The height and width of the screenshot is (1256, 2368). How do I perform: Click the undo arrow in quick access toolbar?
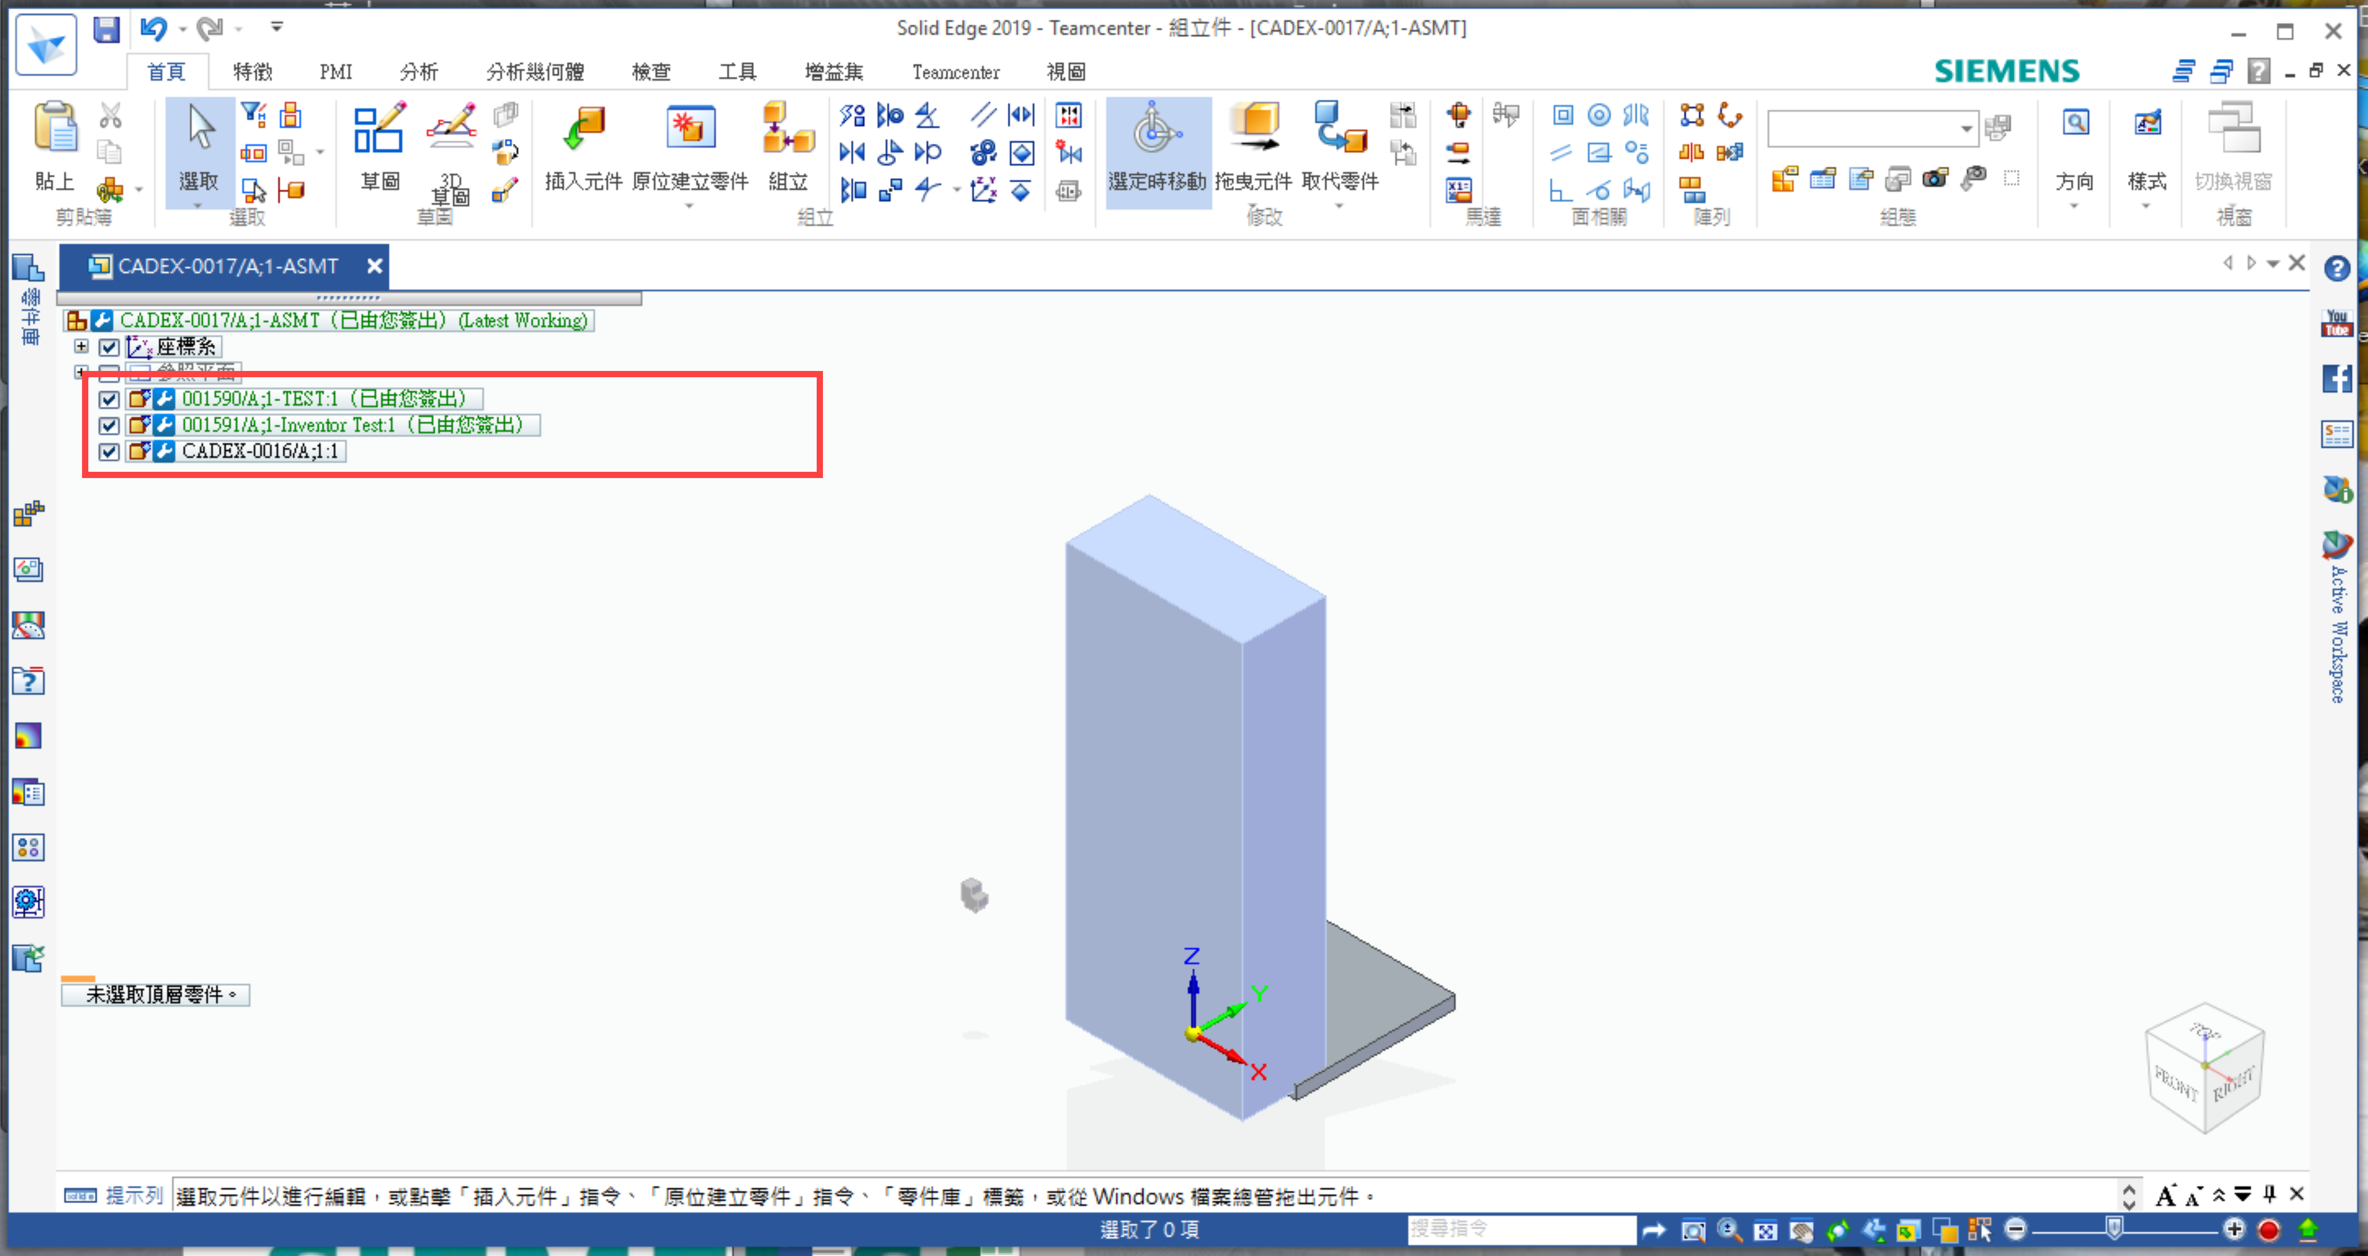click(x=154, y=29)
